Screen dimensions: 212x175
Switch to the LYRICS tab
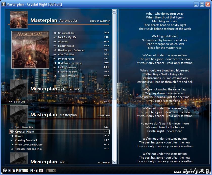(x=51, y=170)
